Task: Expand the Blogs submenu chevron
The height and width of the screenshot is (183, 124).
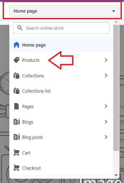Action: (106, 122)
